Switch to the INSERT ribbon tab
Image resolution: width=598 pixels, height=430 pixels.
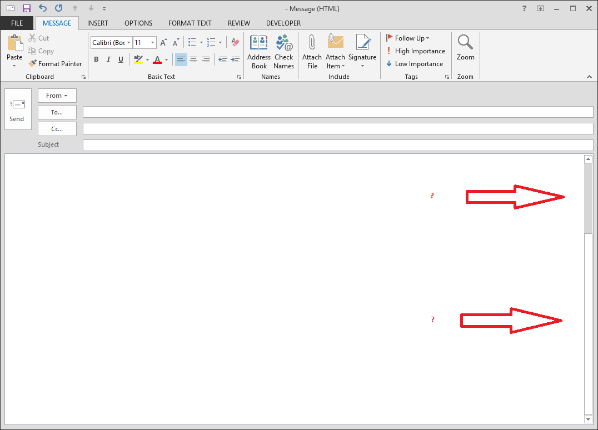[98, 23]
